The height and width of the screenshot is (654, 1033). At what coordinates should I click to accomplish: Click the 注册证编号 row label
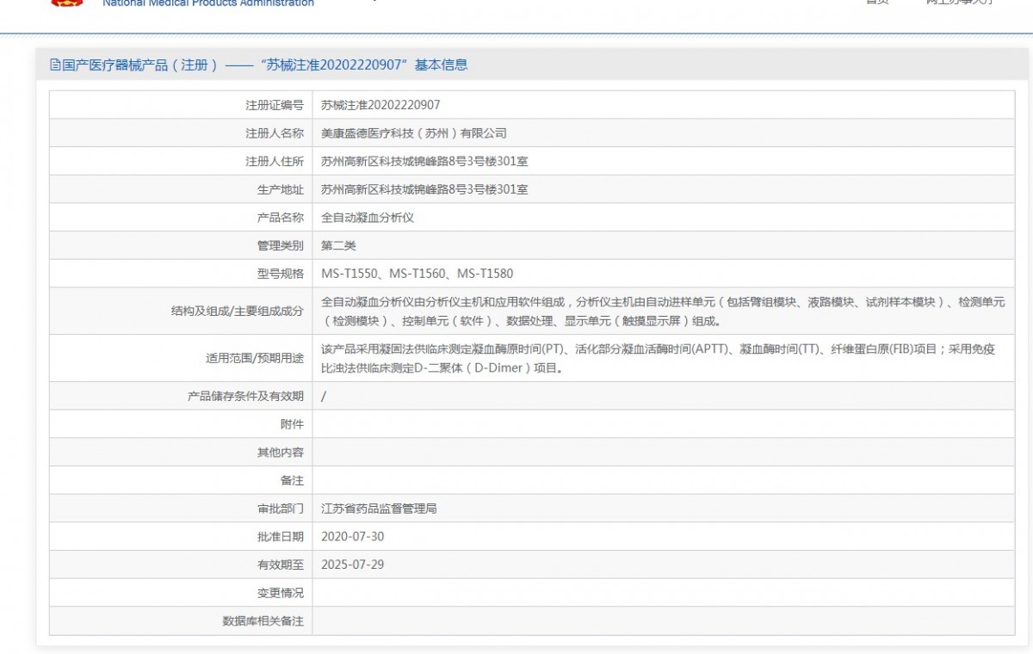[x=275, y=105]
